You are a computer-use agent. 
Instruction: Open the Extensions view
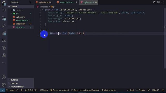(x=4, y=33)
